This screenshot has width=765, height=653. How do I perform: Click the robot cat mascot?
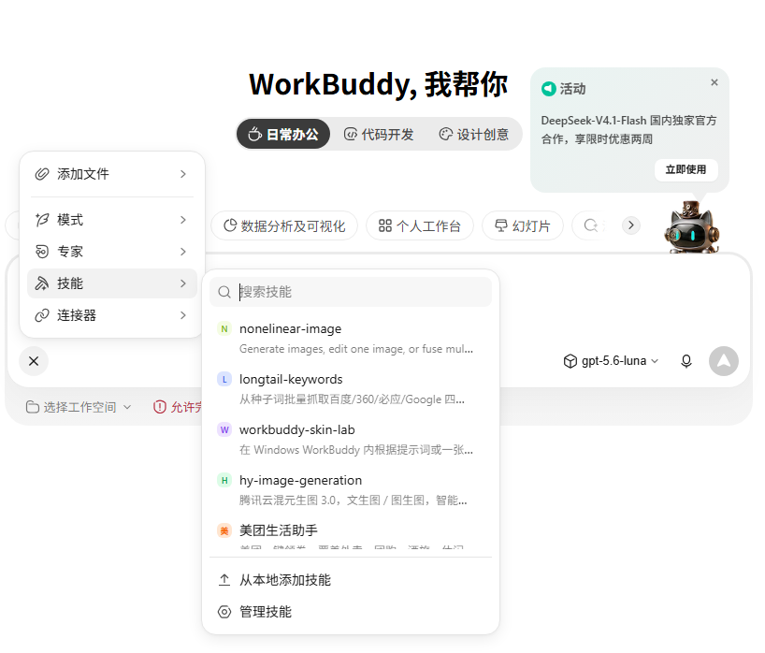pos(691,227)
